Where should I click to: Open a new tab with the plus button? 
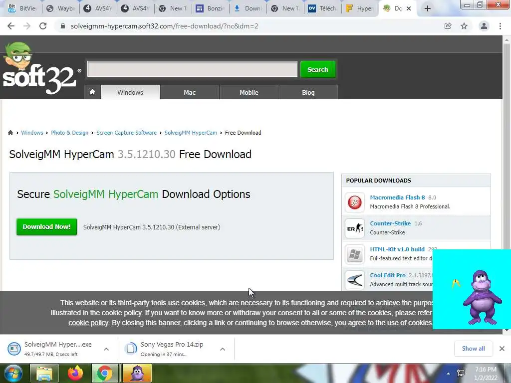coord(428,8)
